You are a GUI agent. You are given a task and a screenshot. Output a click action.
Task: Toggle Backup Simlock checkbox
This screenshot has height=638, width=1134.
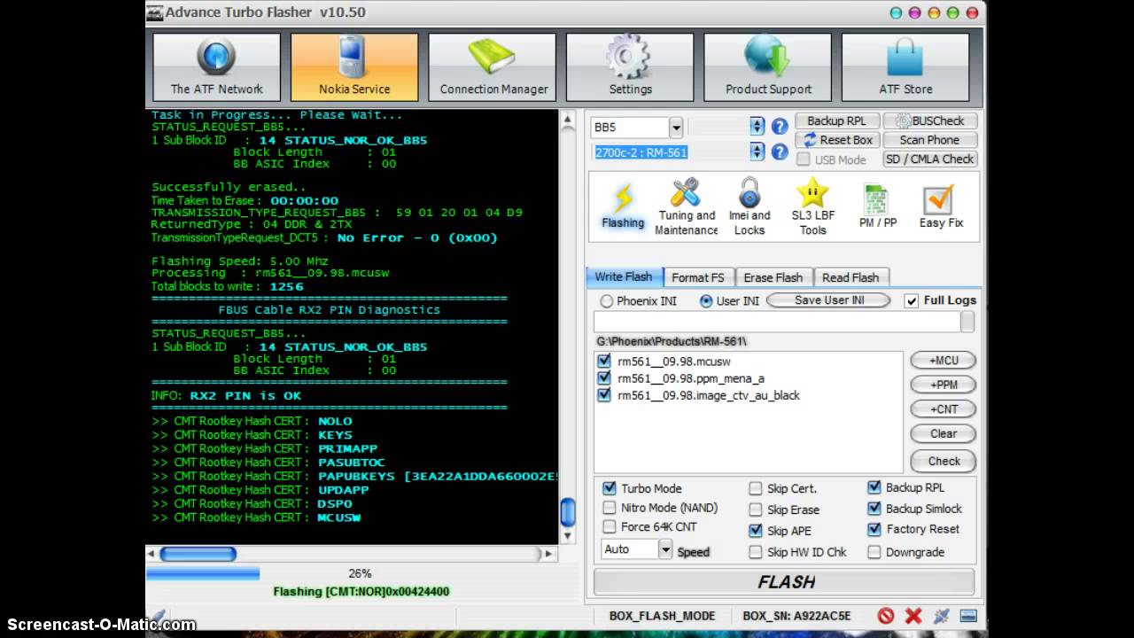coord(874,509)
